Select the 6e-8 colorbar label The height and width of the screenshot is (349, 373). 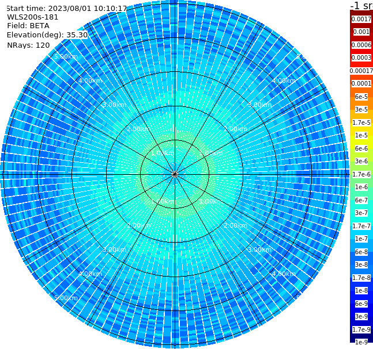(x=361, y=252)
